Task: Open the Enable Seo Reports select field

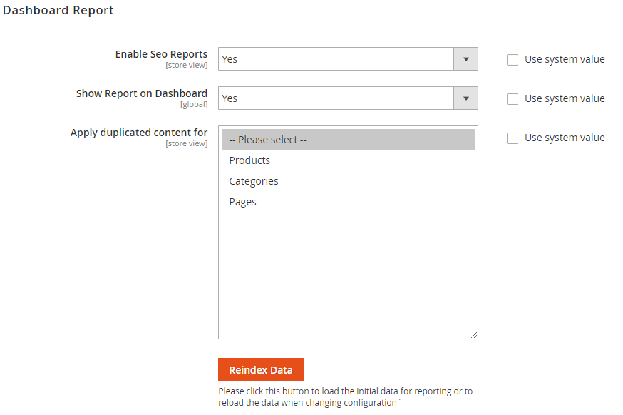Action: 336,59
